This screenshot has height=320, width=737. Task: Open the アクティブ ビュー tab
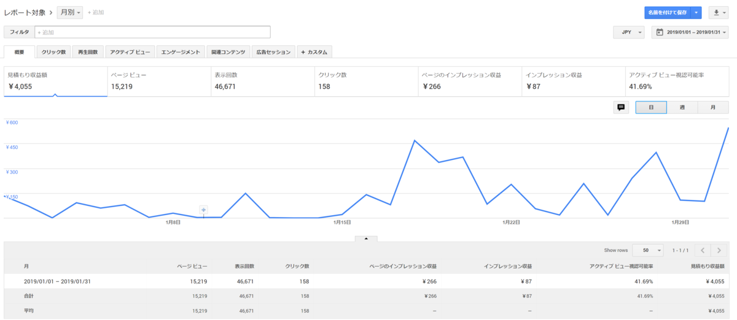[130, 52]
